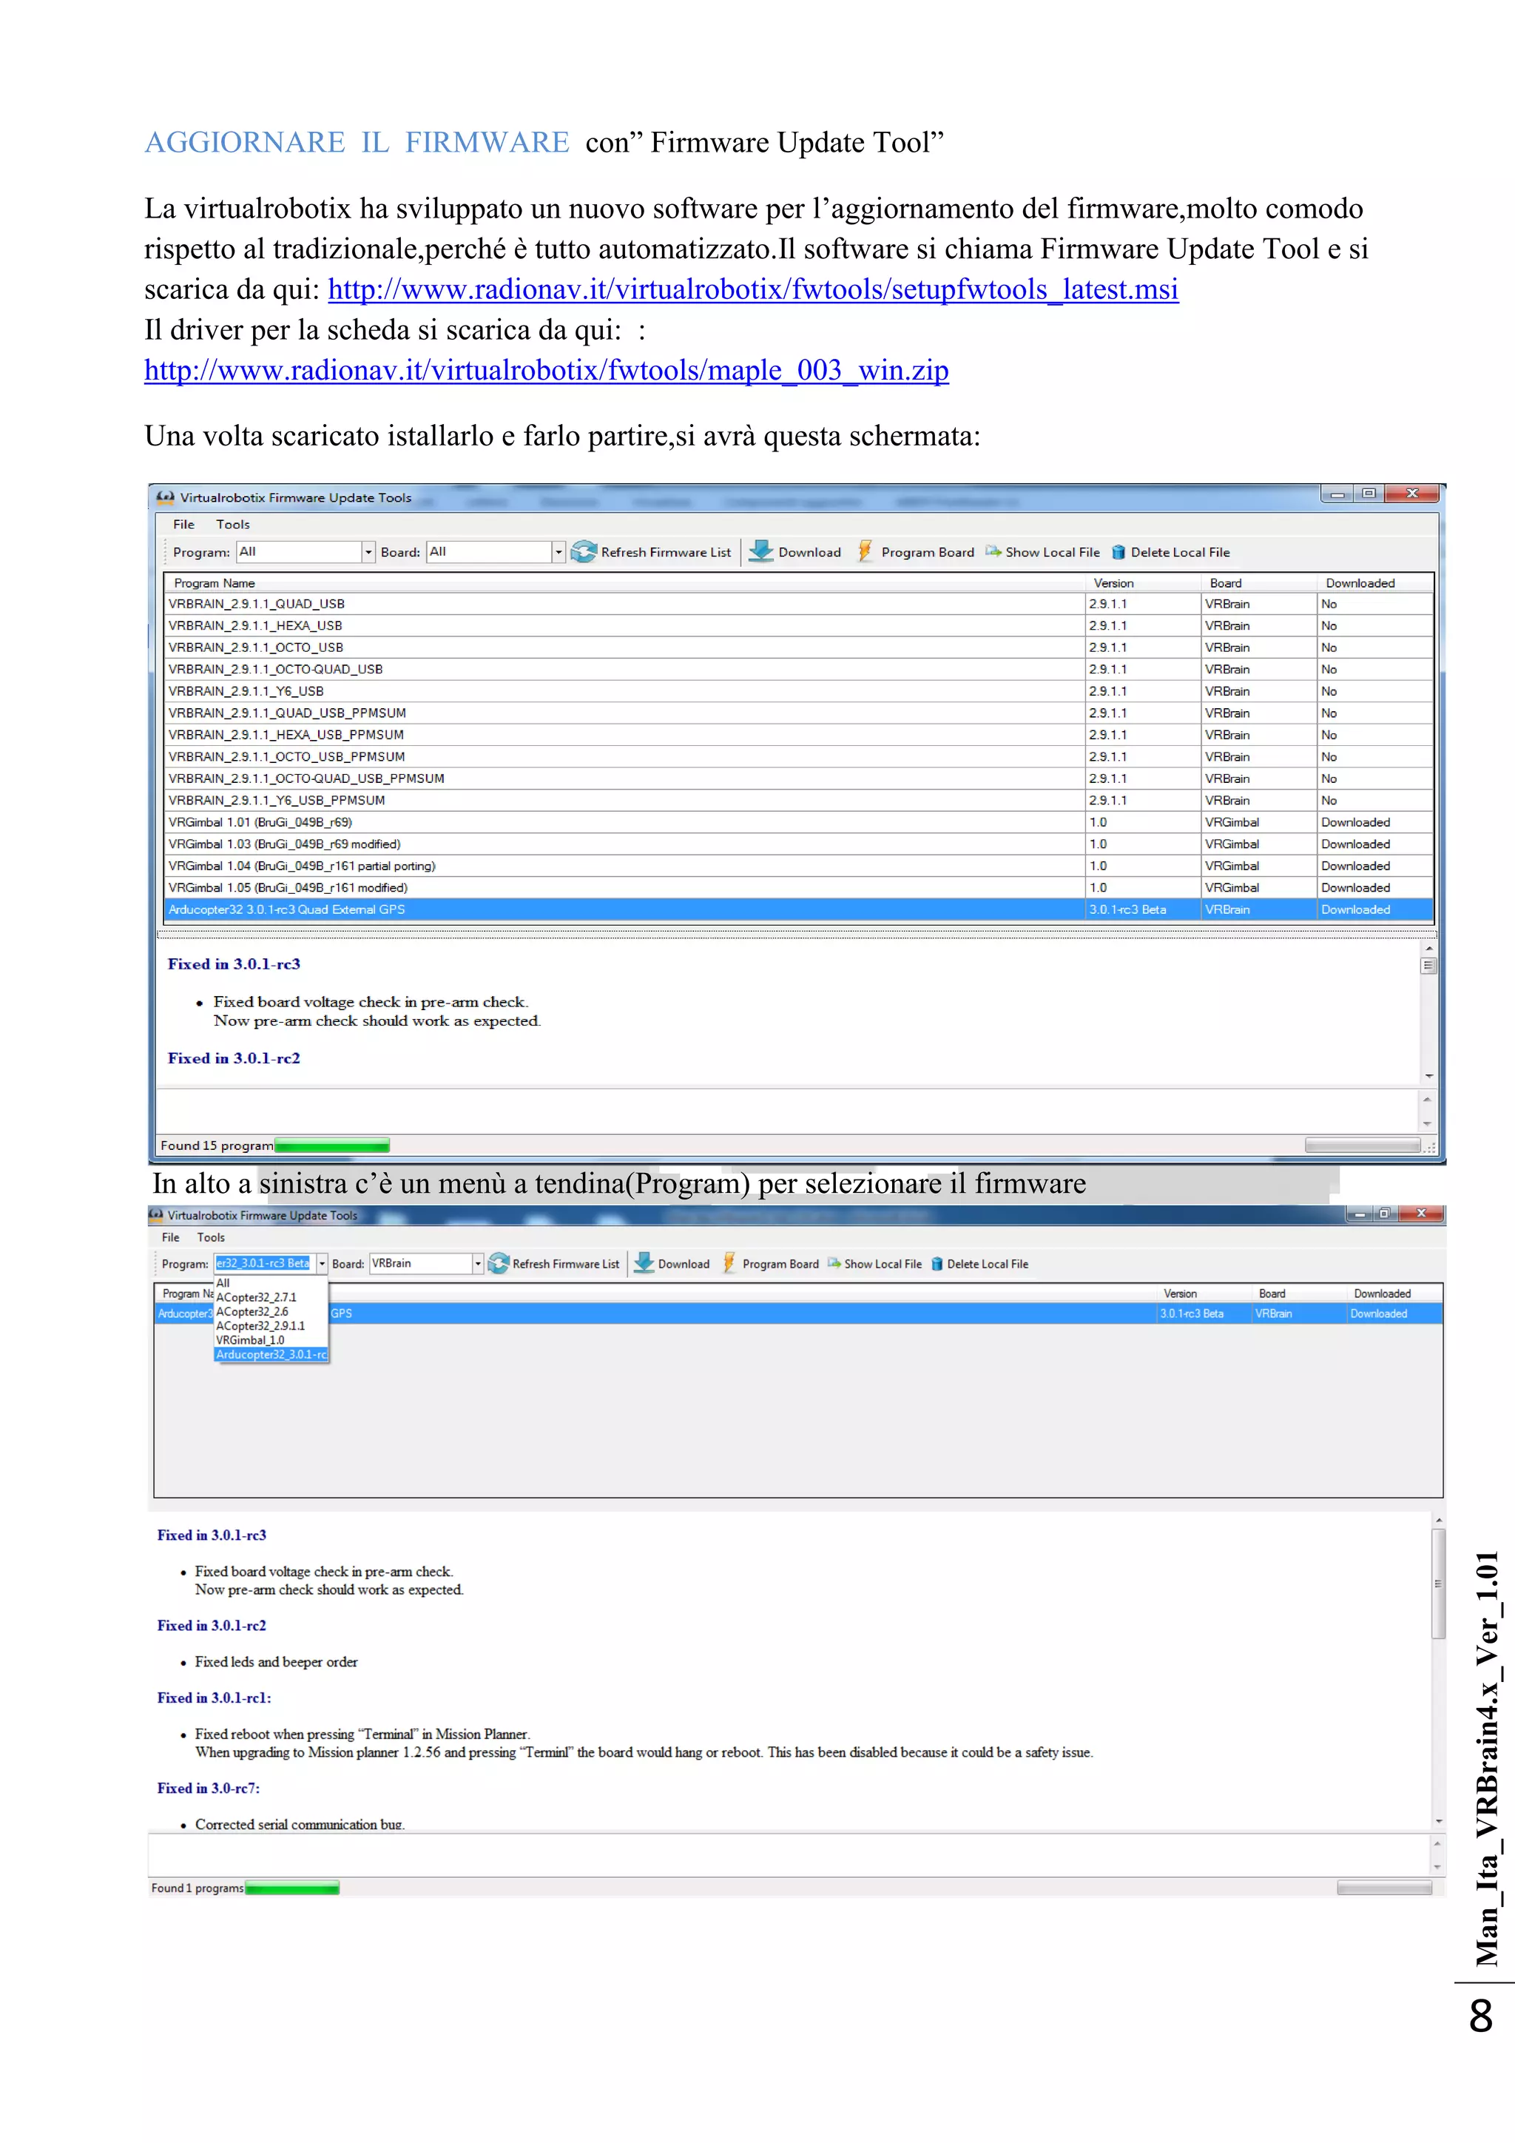Open Board dropdown showing All in top window
This screenshot has height=2143, width=1515.
coord(496,551)
